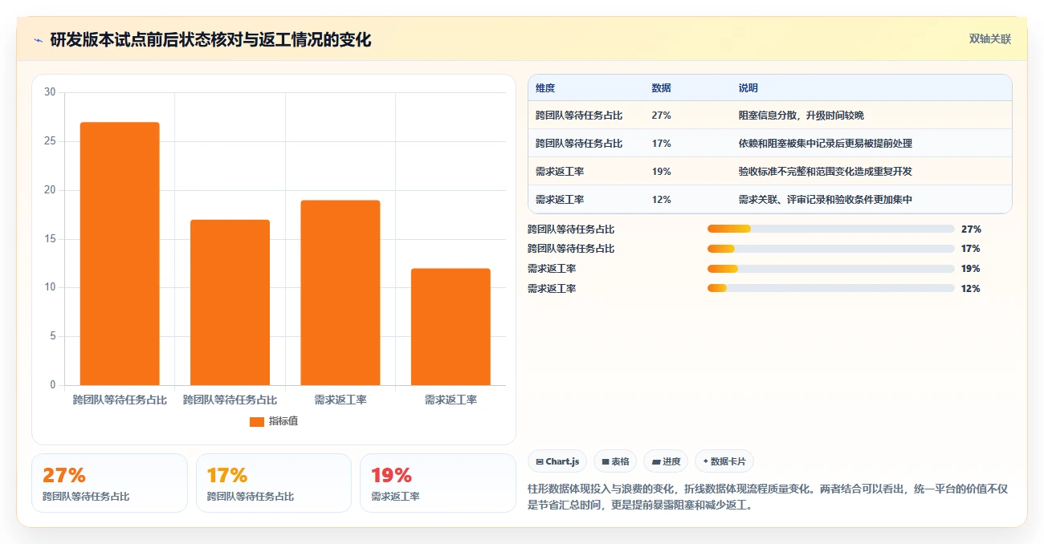Image resolution: width=1044 pixels, height=544 pixels.
Task: Click the 表格 tag icon
Action: [606, 462]
